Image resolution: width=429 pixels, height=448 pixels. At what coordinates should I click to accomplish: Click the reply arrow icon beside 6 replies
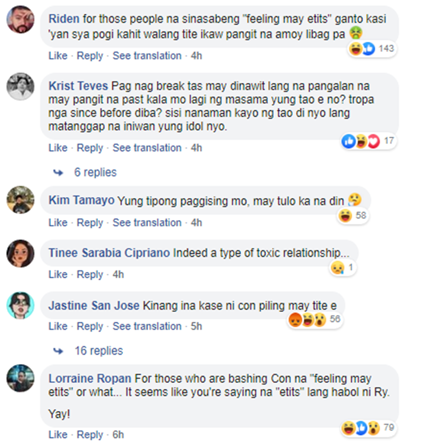[x=58, y=173]
